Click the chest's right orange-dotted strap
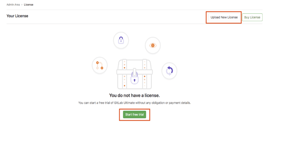 (144, 74)
